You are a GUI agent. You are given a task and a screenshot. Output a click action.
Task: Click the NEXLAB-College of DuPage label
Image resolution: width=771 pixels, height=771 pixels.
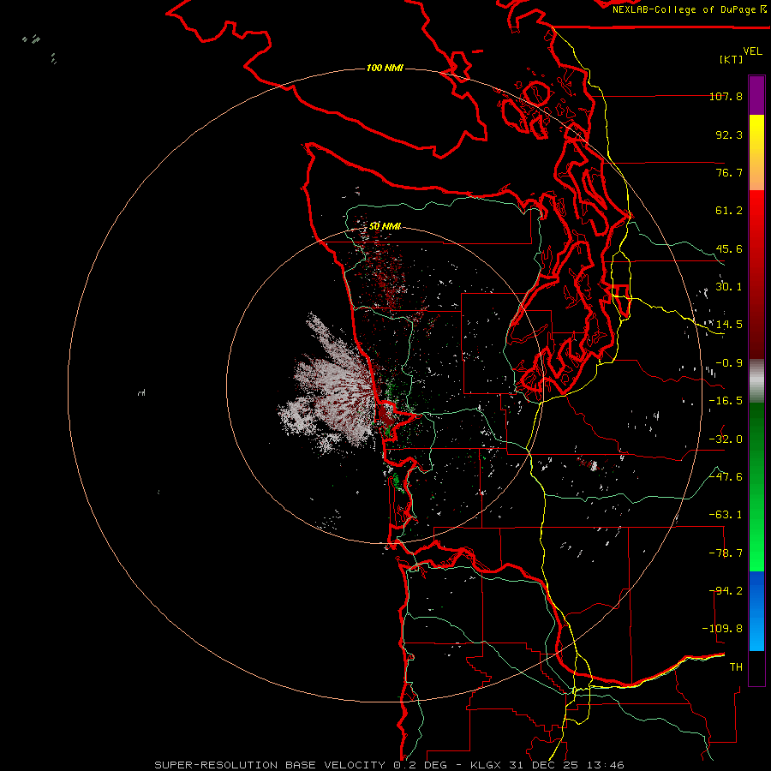point(689,9)
